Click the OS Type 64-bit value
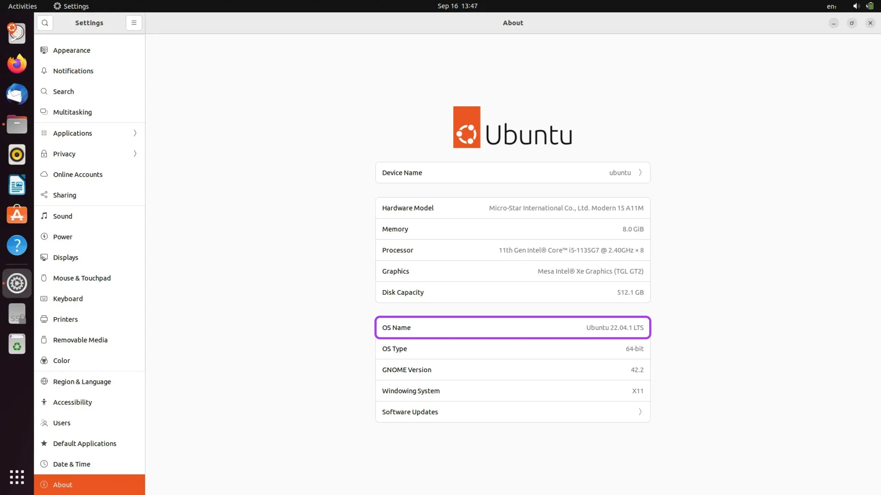Image resolution: width=881 pixels, height=495 pixels. [634, 349]
